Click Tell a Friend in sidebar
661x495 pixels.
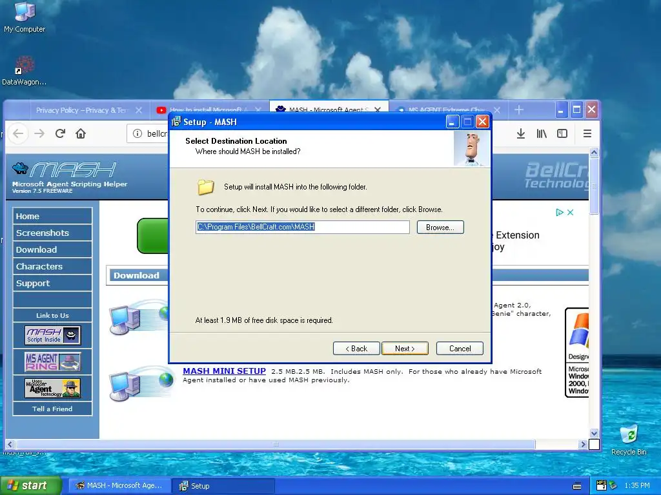[52, 409]
